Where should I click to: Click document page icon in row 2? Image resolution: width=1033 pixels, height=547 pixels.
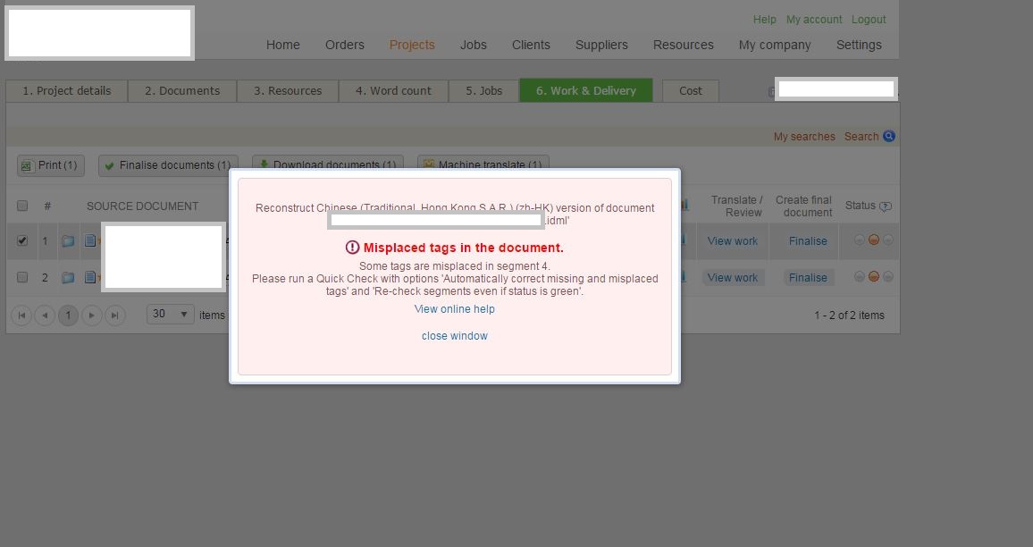(90, 277)
